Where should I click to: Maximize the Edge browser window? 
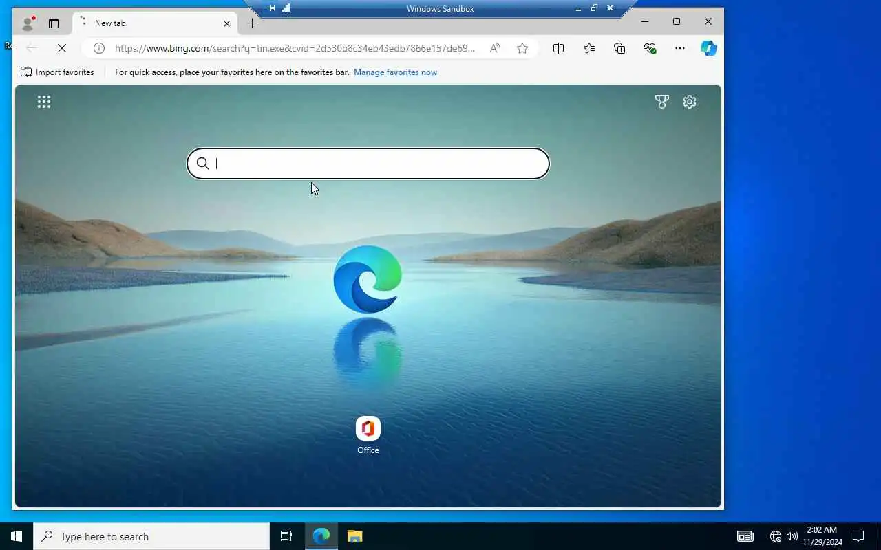[x=677, y=21]
